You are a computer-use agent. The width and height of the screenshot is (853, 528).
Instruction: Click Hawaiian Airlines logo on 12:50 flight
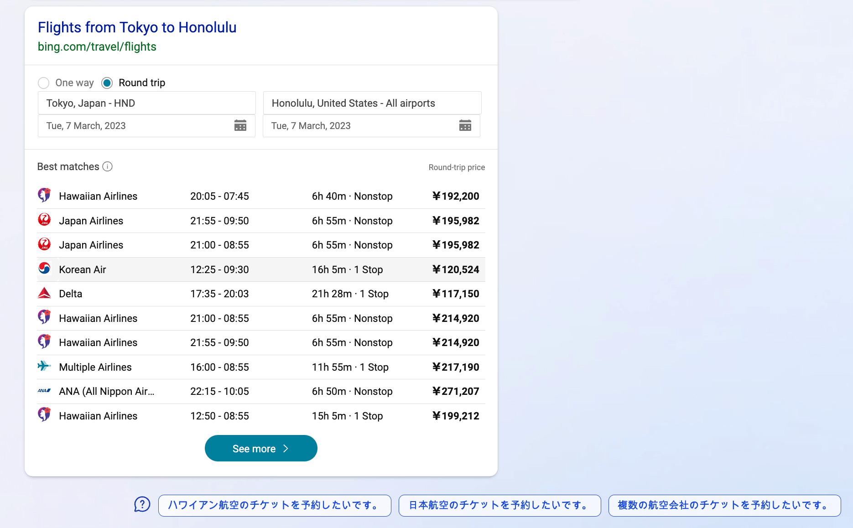pyautogui.click(x=44, y=415)
